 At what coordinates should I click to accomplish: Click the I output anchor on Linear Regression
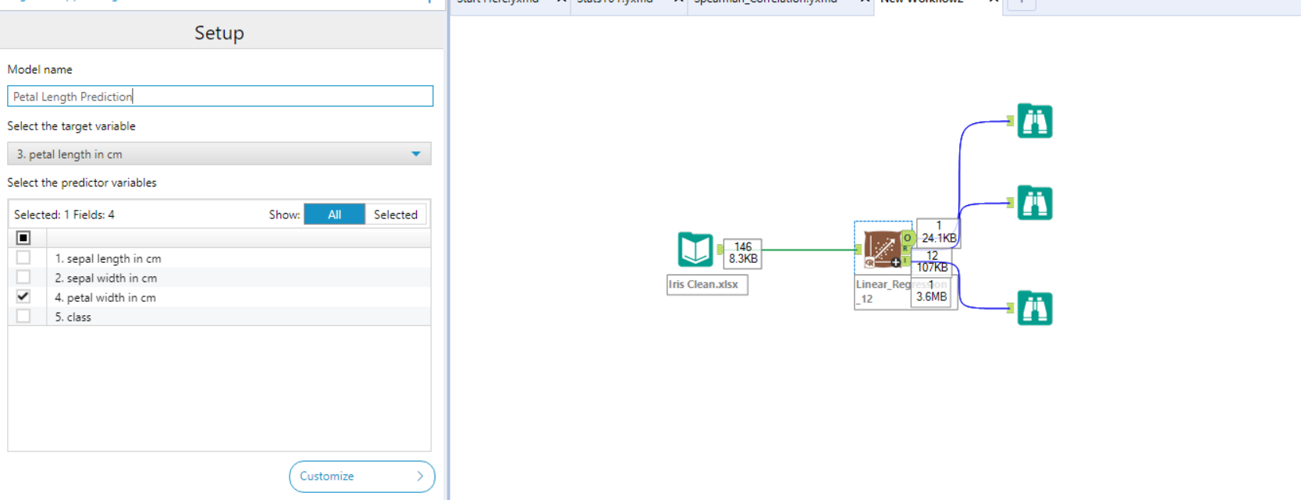click(905, 261)
